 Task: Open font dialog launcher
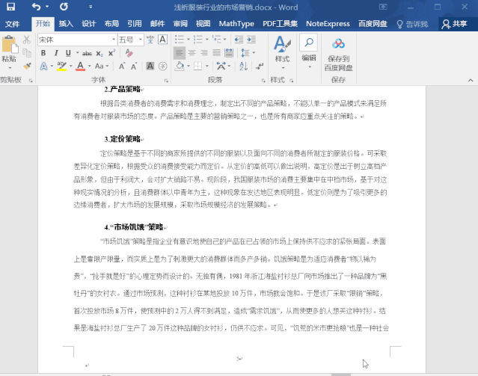[166, 81]
